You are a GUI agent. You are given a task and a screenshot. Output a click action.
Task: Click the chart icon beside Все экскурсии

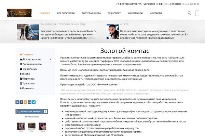[x=21, y=60]
